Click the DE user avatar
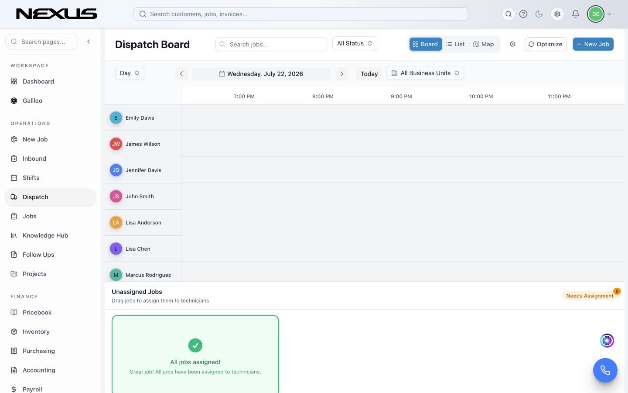Viewport: 628px width, 393px height. (596, 14)
